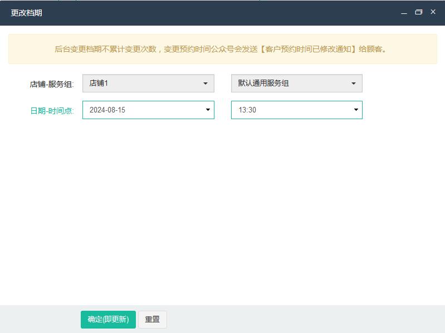Click the yellow notice banner about 变更档期
This screenshot has width=445, height=333.
(222, 49)
